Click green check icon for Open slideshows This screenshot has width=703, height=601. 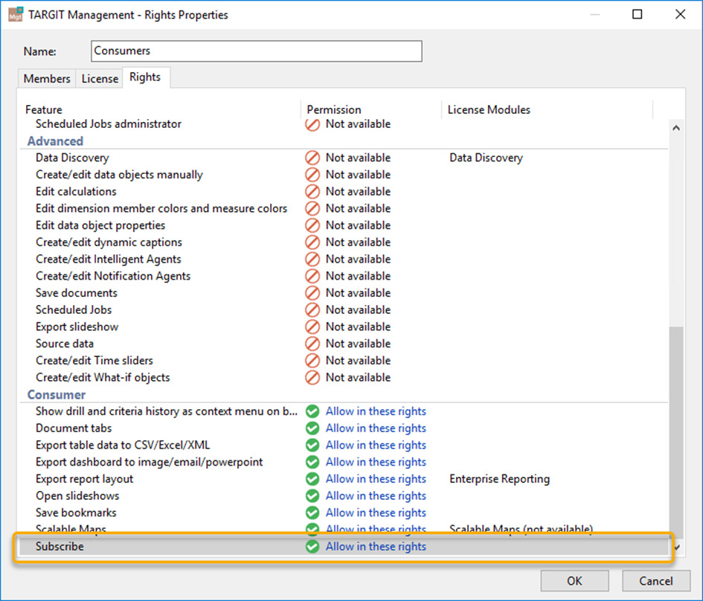312,496
